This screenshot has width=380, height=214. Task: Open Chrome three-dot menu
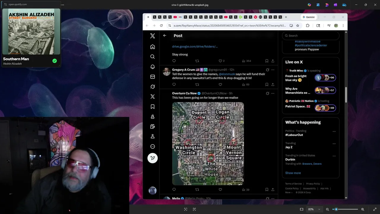pyautogui.click(x=343, y=26)
